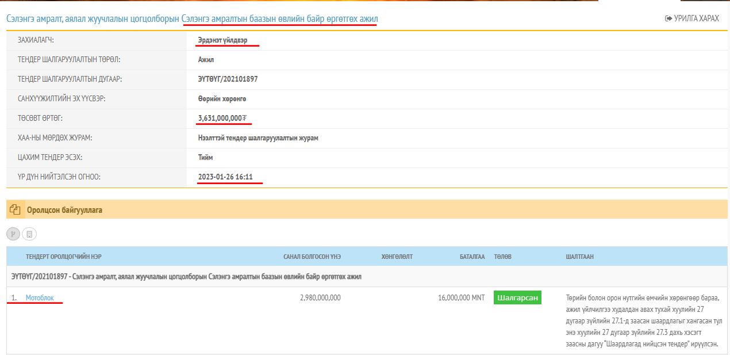The image size is (730, 355).
Task: Click the 16,000,000 MNT guarantee amount
Action: tap(461, 297)
